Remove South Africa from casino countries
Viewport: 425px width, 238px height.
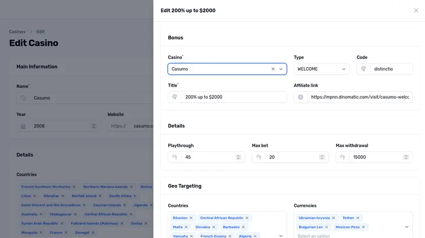tap(135, 196)
